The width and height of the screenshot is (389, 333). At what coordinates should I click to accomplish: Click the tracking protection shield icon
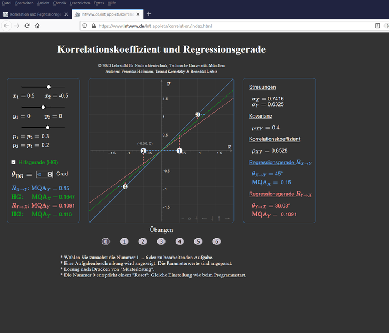[84, 26]
